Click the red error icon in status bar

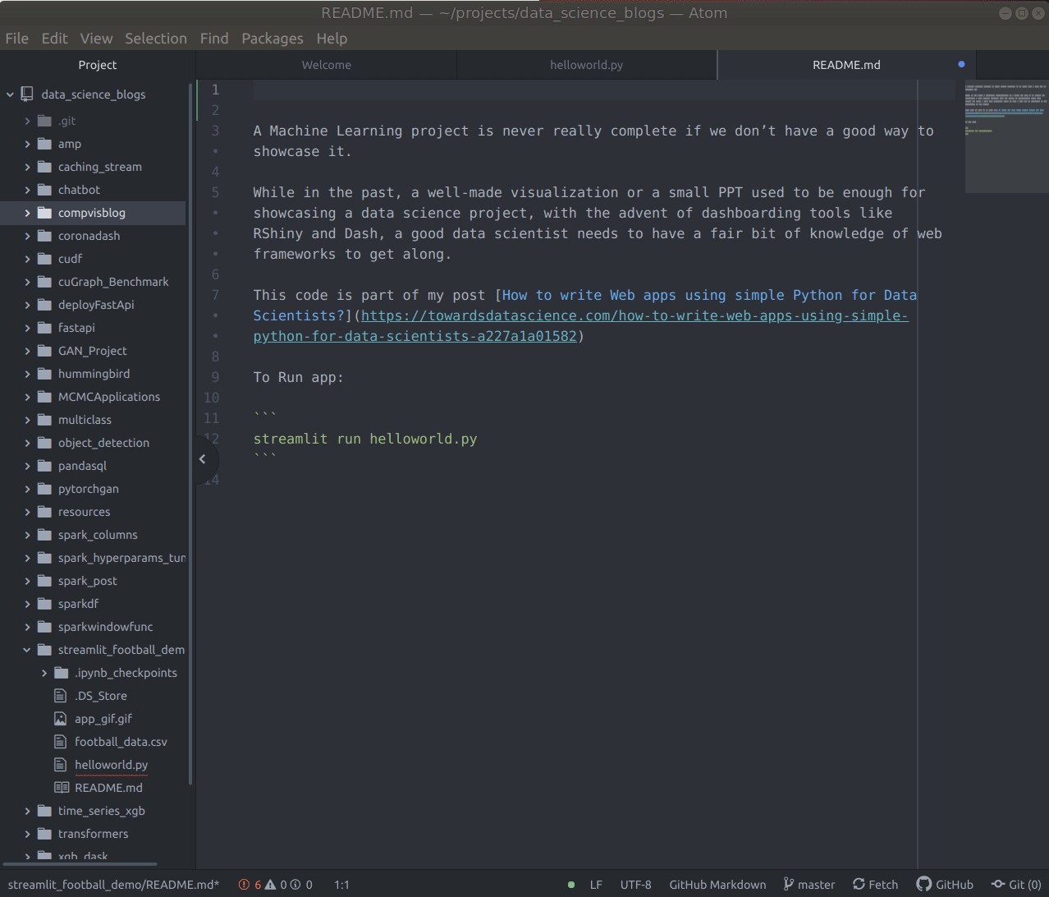click(244, 885)
